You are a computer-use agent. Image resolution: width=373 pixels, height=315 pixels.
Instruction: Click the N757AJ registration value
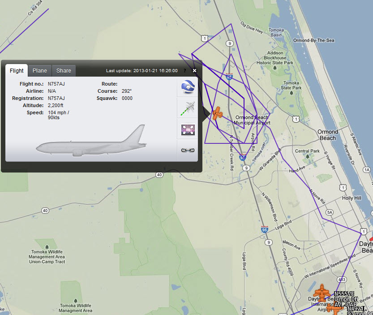56,98
